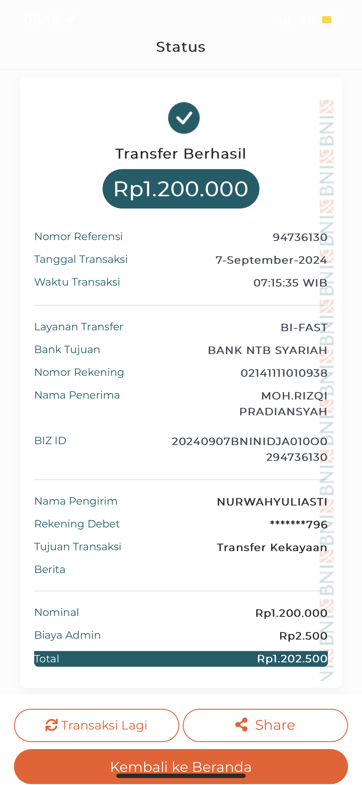Screen dimensions: 362x785
Task: Tap the Share label text
Action: pyautogui.click(x=275, y=725)
